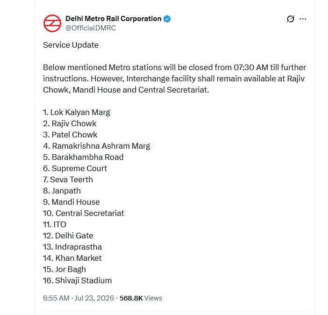Open the Grok explain-post icon

[291, 19]
